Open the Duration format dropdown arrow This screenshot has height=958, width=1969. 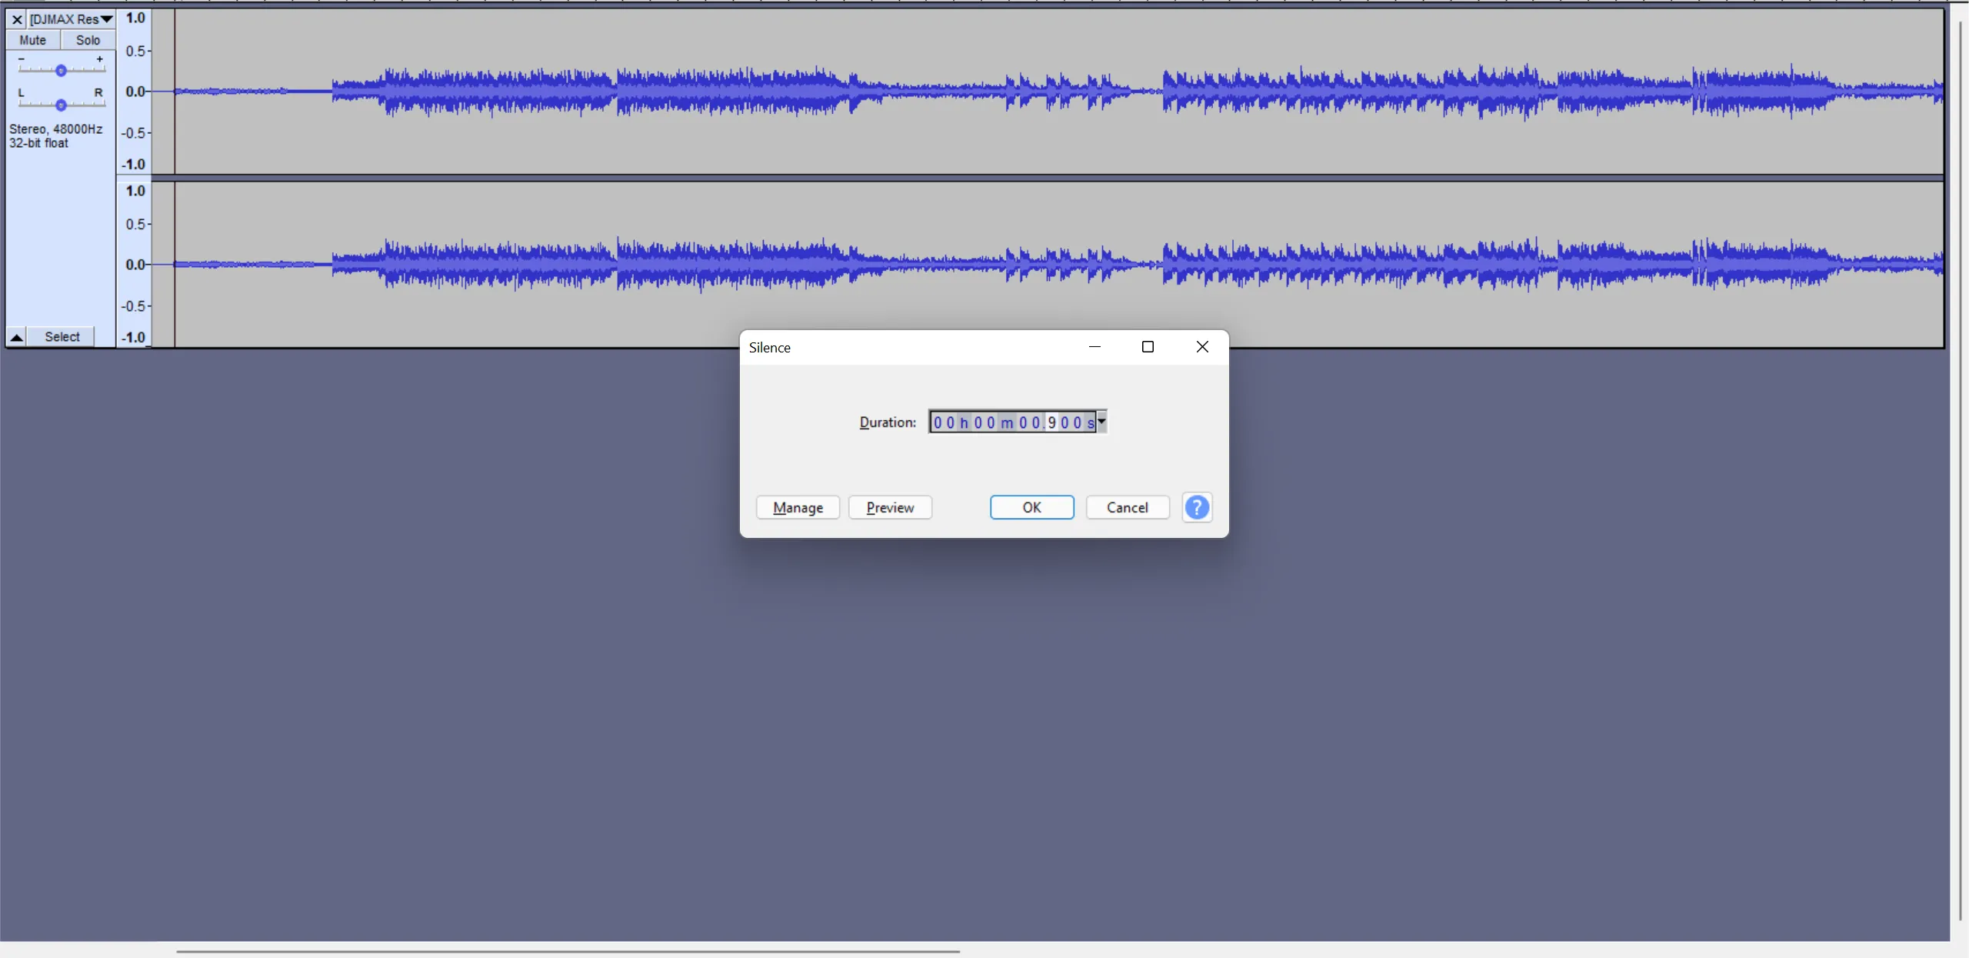click(x=1101, y=422)
